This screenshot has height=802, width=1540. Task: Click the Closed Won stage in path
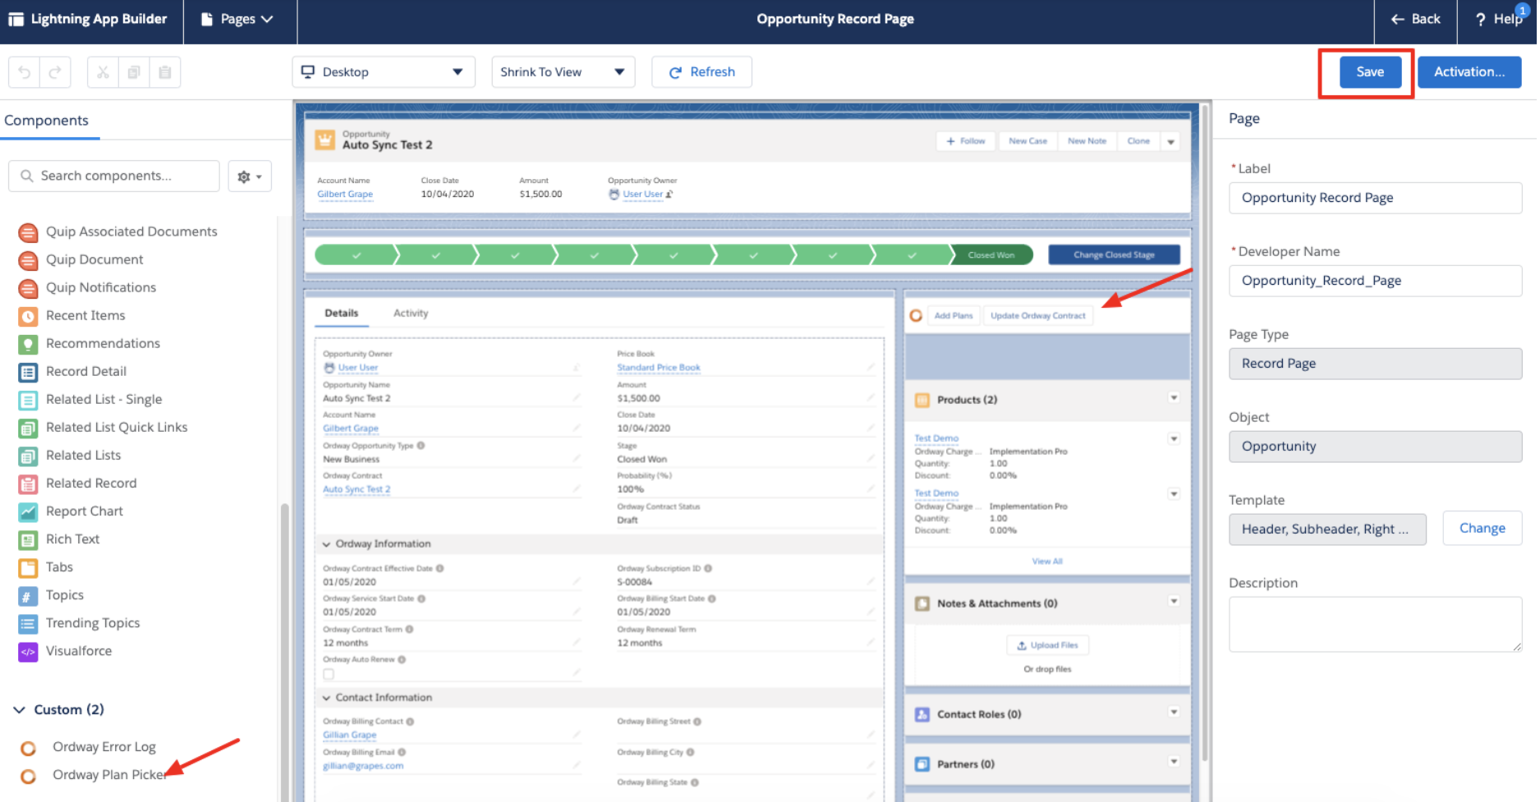991,255
